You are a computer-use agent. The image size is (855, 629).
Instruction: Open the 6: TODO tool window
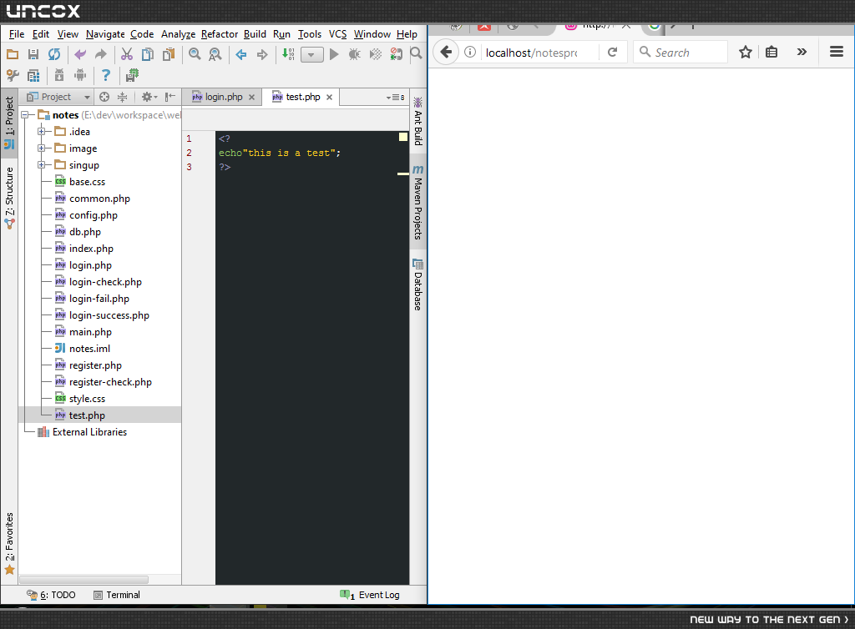coord(51,595)
